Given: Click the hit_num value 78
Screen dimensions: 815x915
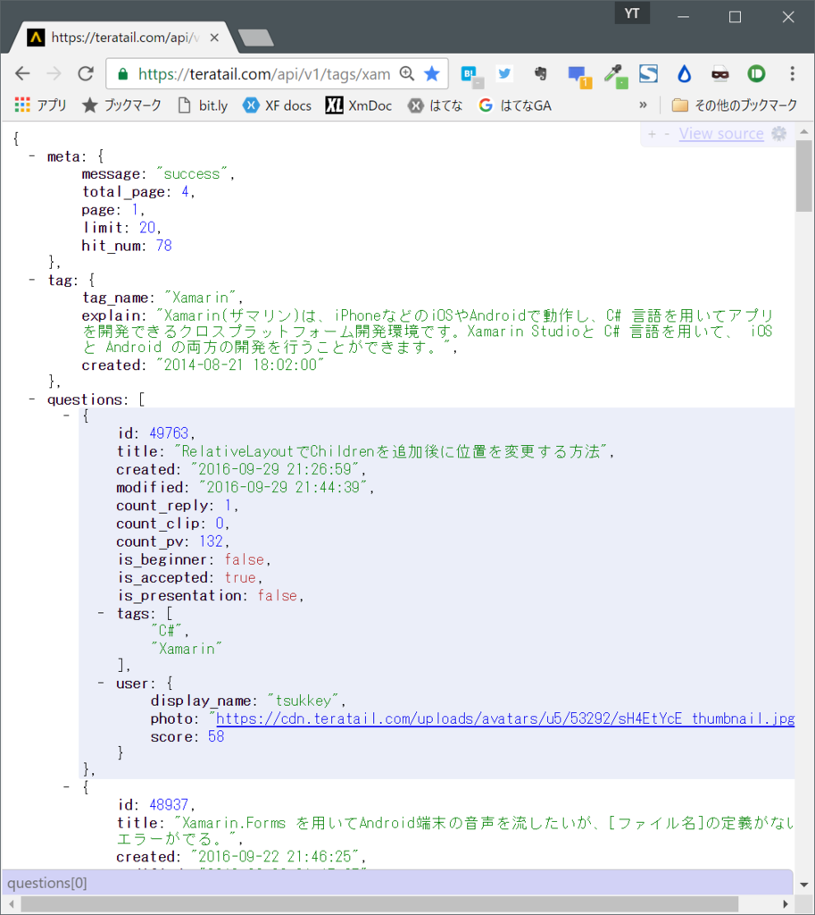Looking at the screenshot, I should click(x=164, y=246).
